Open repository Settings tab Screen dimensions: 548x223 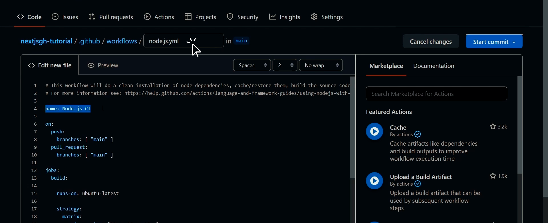[x=327, y=17]
